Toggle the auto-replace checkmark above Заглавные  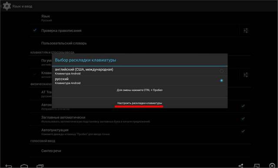[243, 106]
